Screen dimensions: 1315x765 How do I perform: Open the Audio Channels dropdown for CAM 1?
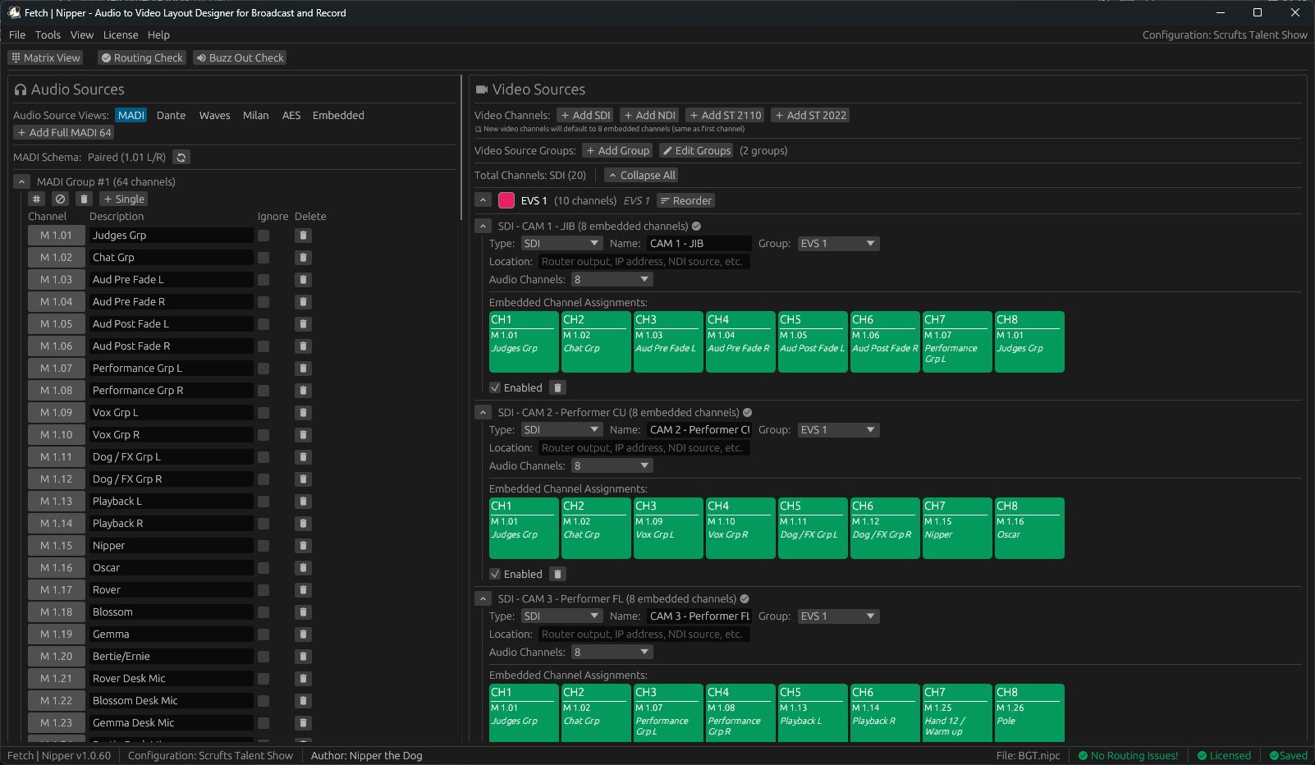(612, 279)
